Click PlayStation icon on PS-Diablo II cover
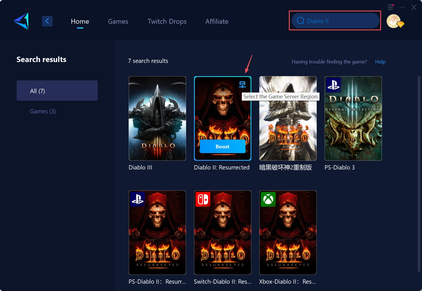 pos(138,199)
